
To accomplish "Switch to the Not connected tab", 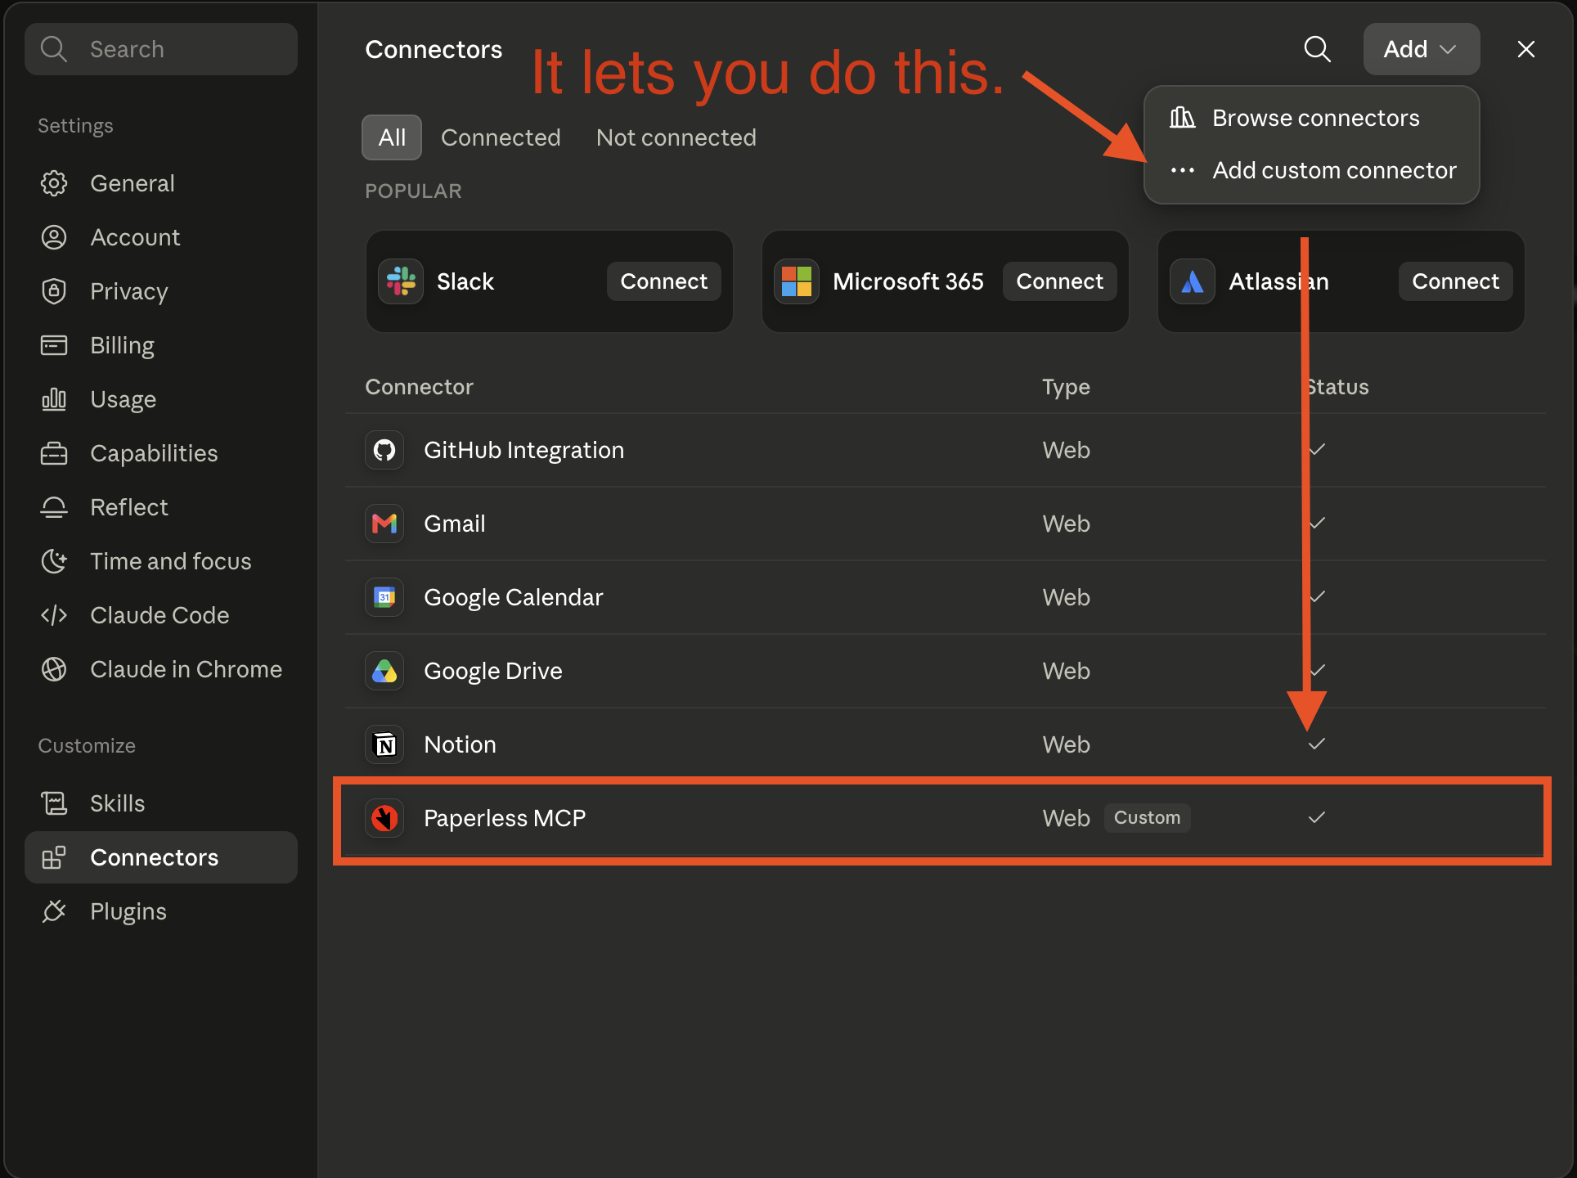I will click(x=676, y=137).
